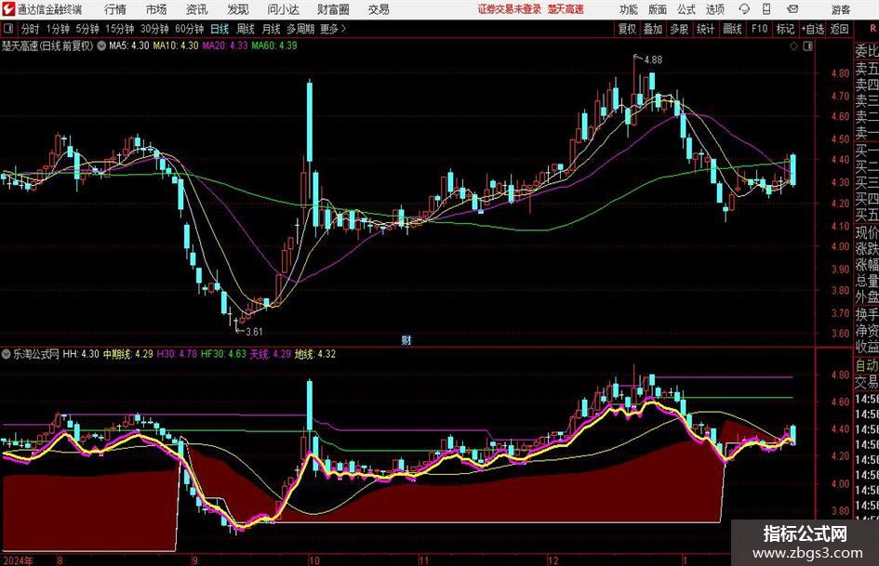The image size is (879, 566).
Task: Click the diamond icon at chart top right
Action: [x=793, y=46]
